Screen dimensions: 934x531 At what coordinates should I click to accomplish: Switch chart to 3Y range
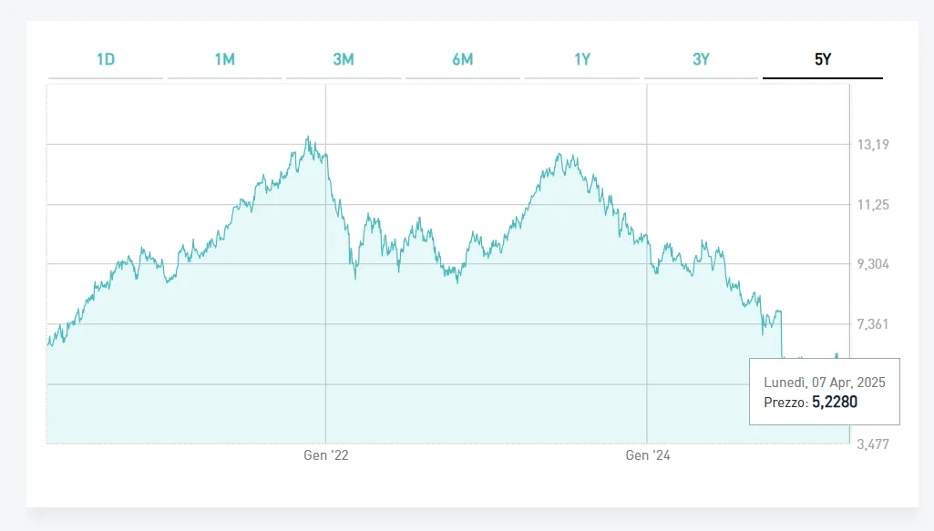[701, 60]
